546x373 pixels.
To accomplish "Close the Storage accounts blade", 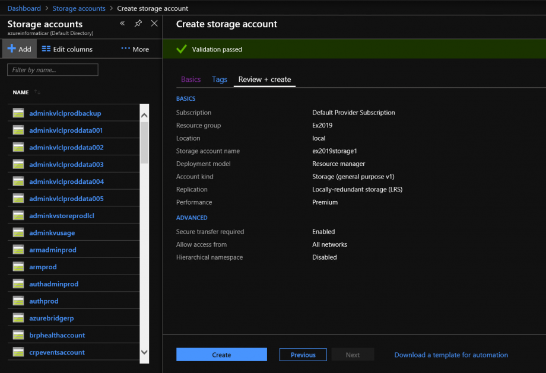I will click(x=154, y=24).
